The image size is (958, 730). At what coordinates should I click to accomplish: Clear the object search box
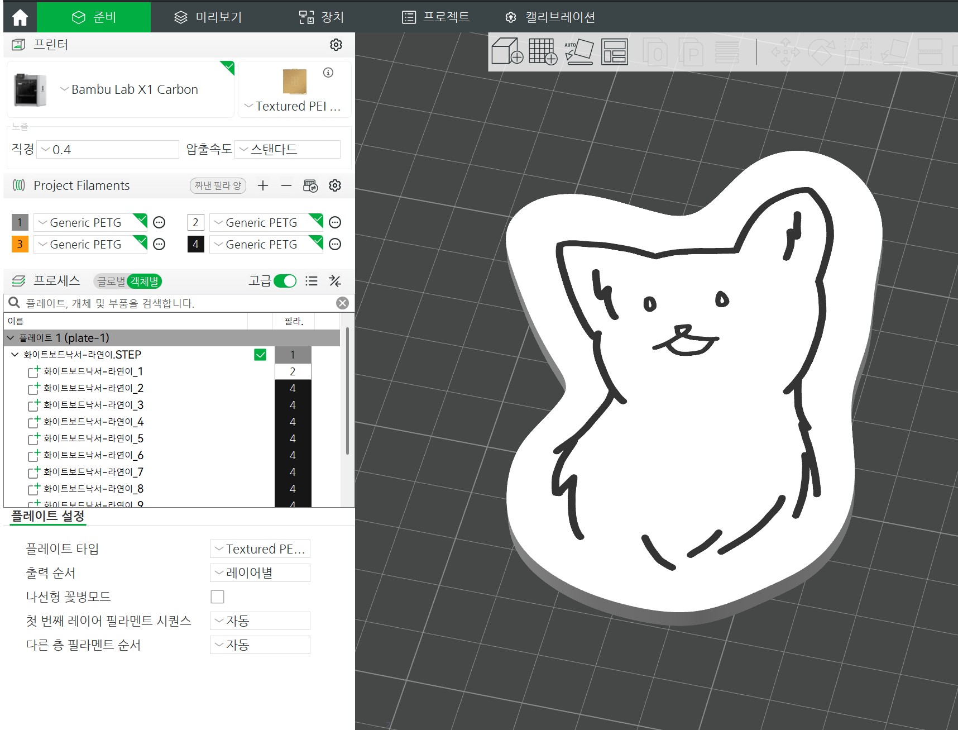[x=343, y=303]
